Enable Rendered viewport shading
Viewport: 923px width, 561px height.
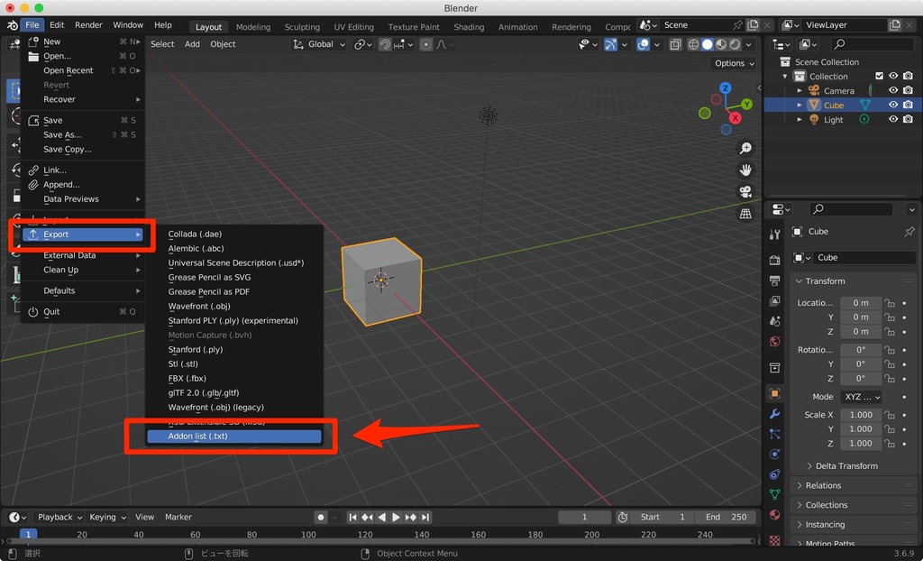pos(736,44)
